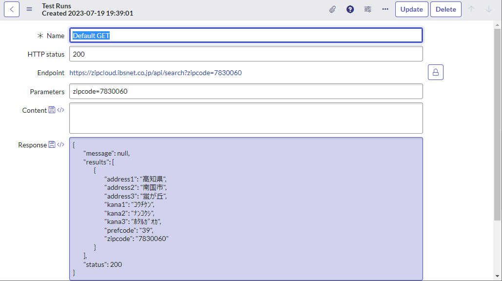
Task: Click the paperclip attachment icon
Action: point(332,9)
